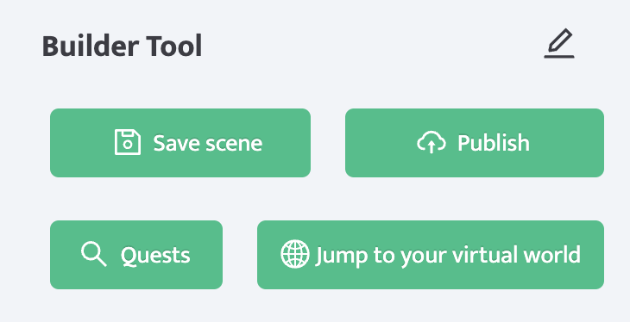Click the 'Quests' text label

tap(155, 256)
